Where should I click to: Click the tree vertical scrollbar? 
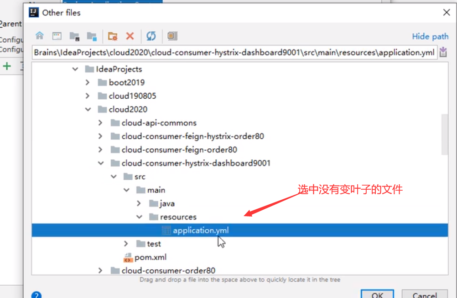point(445,134)
